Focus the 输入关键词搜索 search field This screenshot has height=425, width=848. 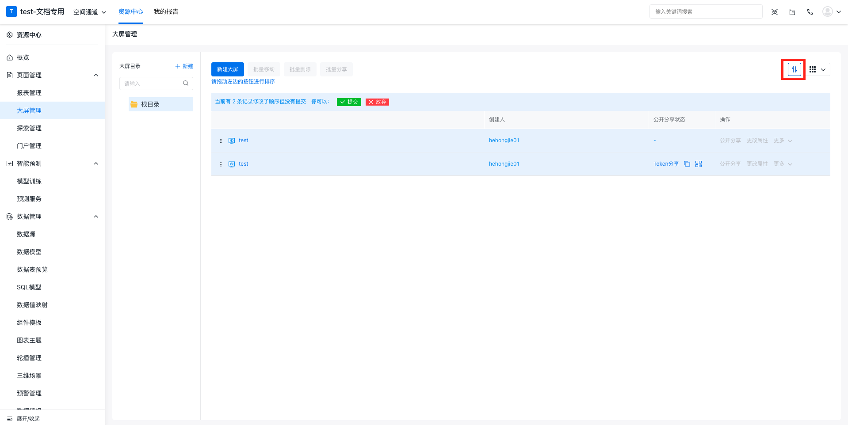point(706,11)
